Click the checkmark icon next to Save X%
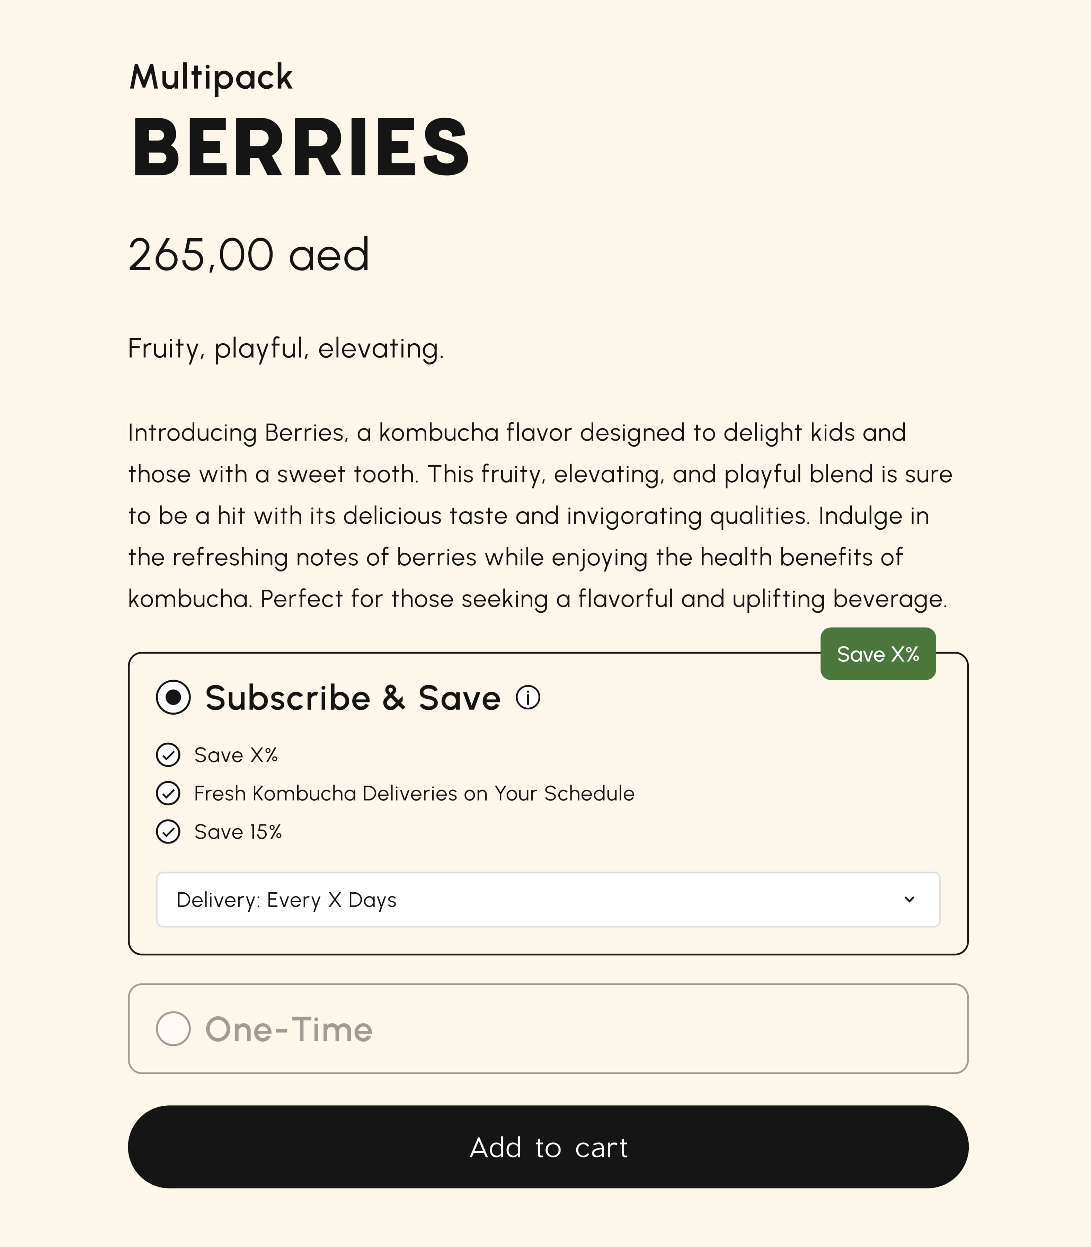This screenshot has width=1091, height=1247. tap(168, 755)
